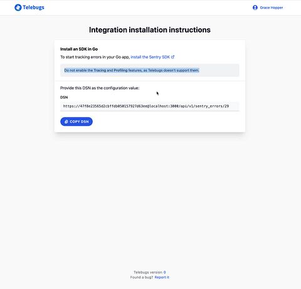Follow the 'install the Sentry SDK' link
The width and height of the screenshot is (301, 289).
click(x=150, y=57)
